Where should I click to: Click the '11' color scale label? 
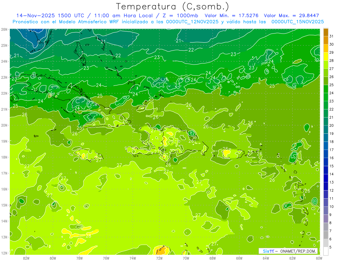coord(332,198)
